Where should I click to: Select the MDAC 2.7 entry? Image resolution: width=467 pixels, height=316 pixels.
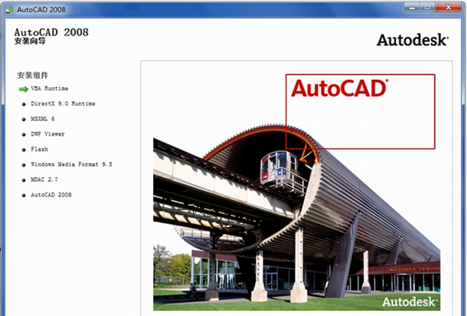coord(44,179)
